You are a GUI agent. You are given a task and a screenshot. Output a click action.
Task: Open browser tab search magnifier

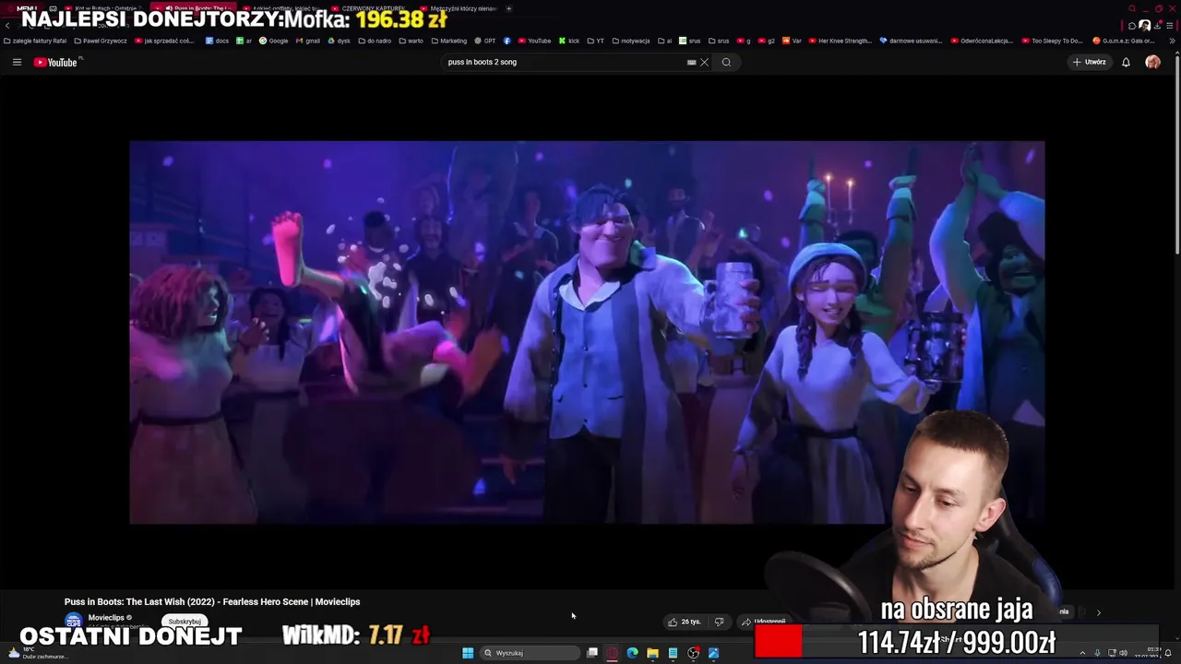(1132, 8)
